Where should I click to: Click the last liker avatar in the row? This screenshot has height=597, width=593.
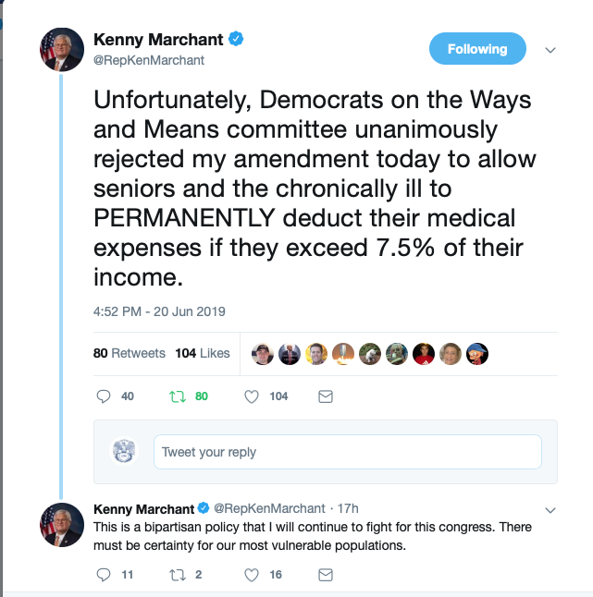pyautogui.click(x=477, y=353)
